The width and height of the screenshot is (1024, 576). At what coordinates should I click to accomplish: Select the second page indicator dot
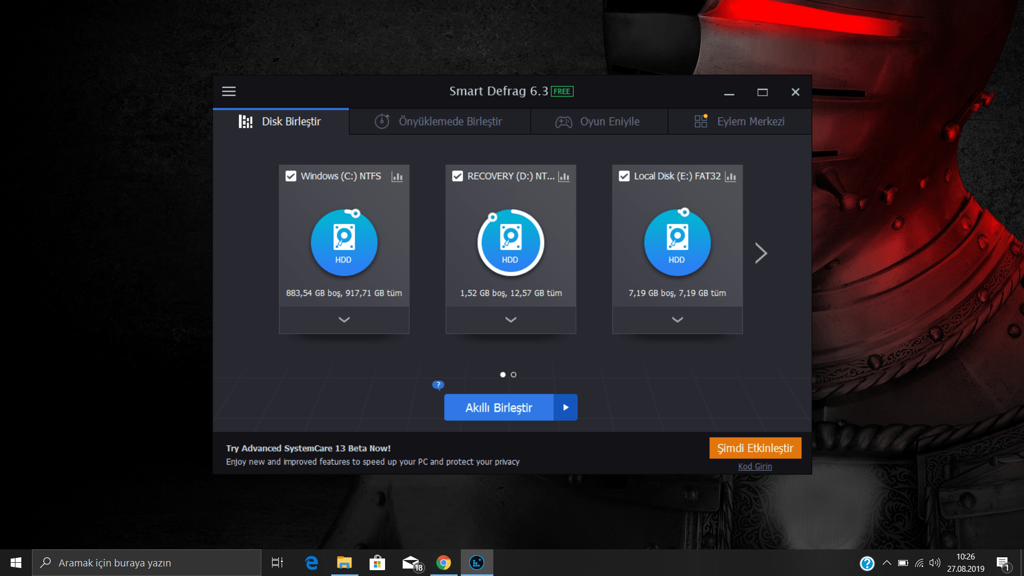pos(514,374)
